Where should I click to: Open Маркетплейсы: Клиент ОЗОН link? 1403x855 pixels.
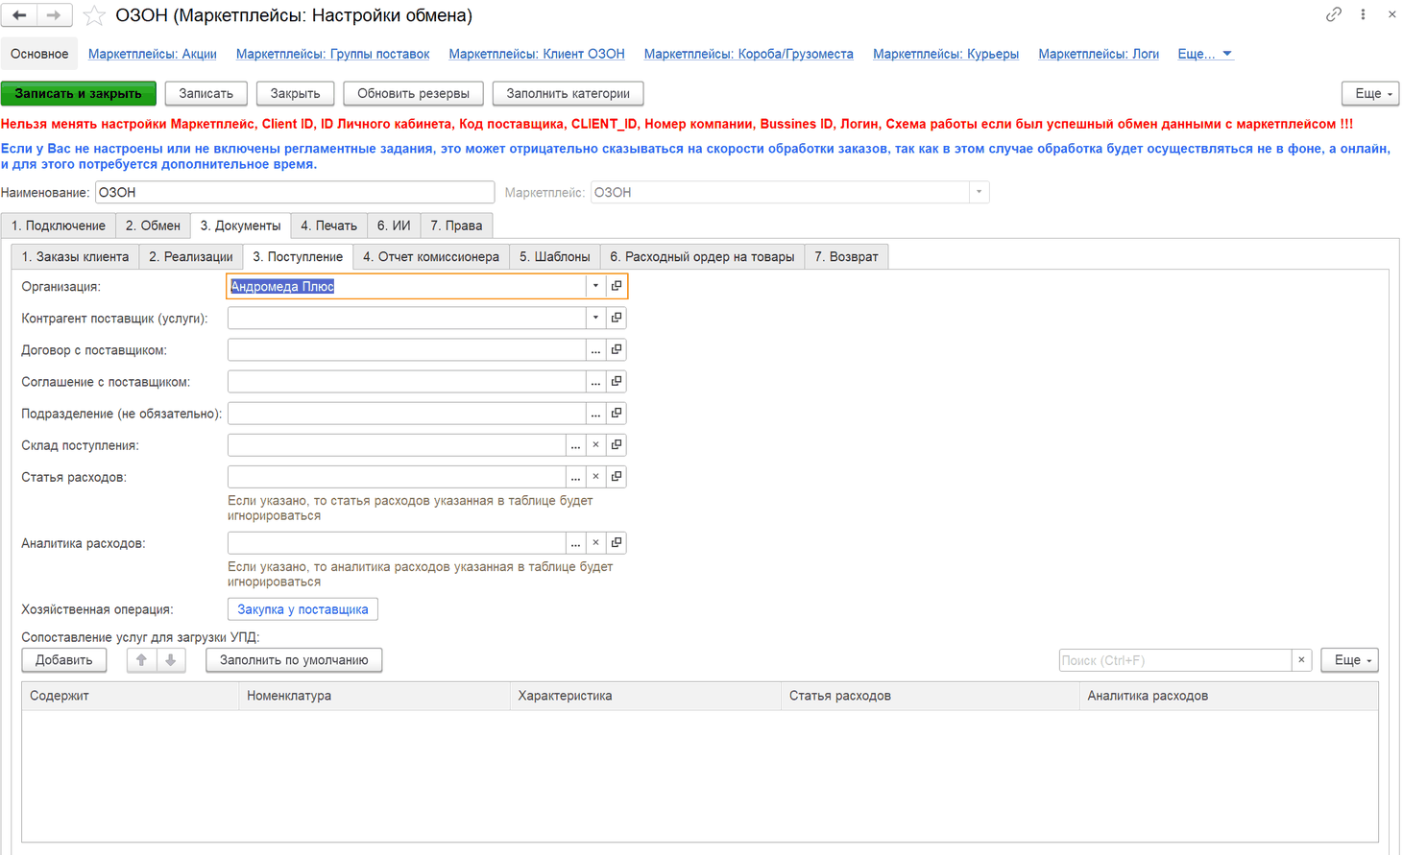pyautogui.click(x=537, y=54)
